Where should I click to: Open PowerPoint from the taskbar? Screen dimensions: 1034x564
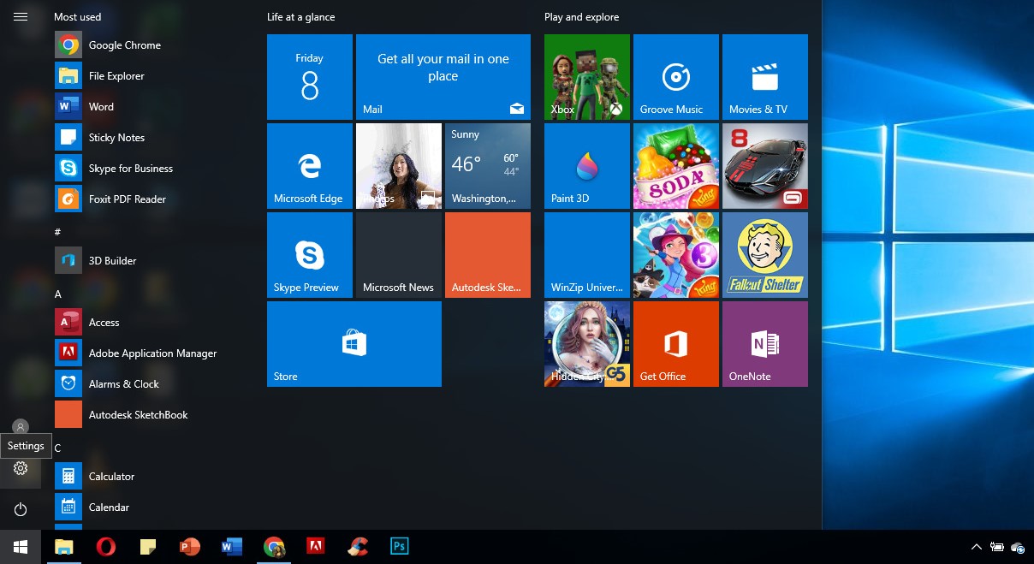click(190, 547)
